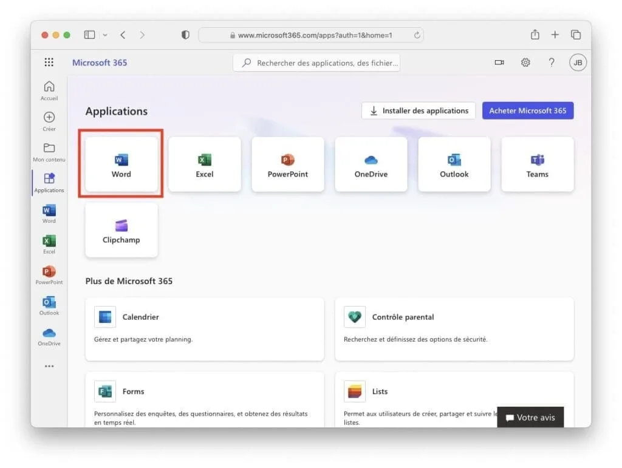Click "Gérez et partagez votre planning." text
622x468 pixels.
(x=143, y=339)
